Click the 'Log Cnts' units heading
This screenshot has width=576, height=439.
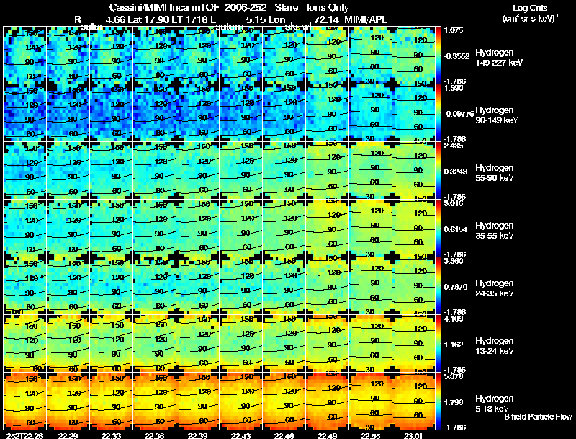click(530, 8)
